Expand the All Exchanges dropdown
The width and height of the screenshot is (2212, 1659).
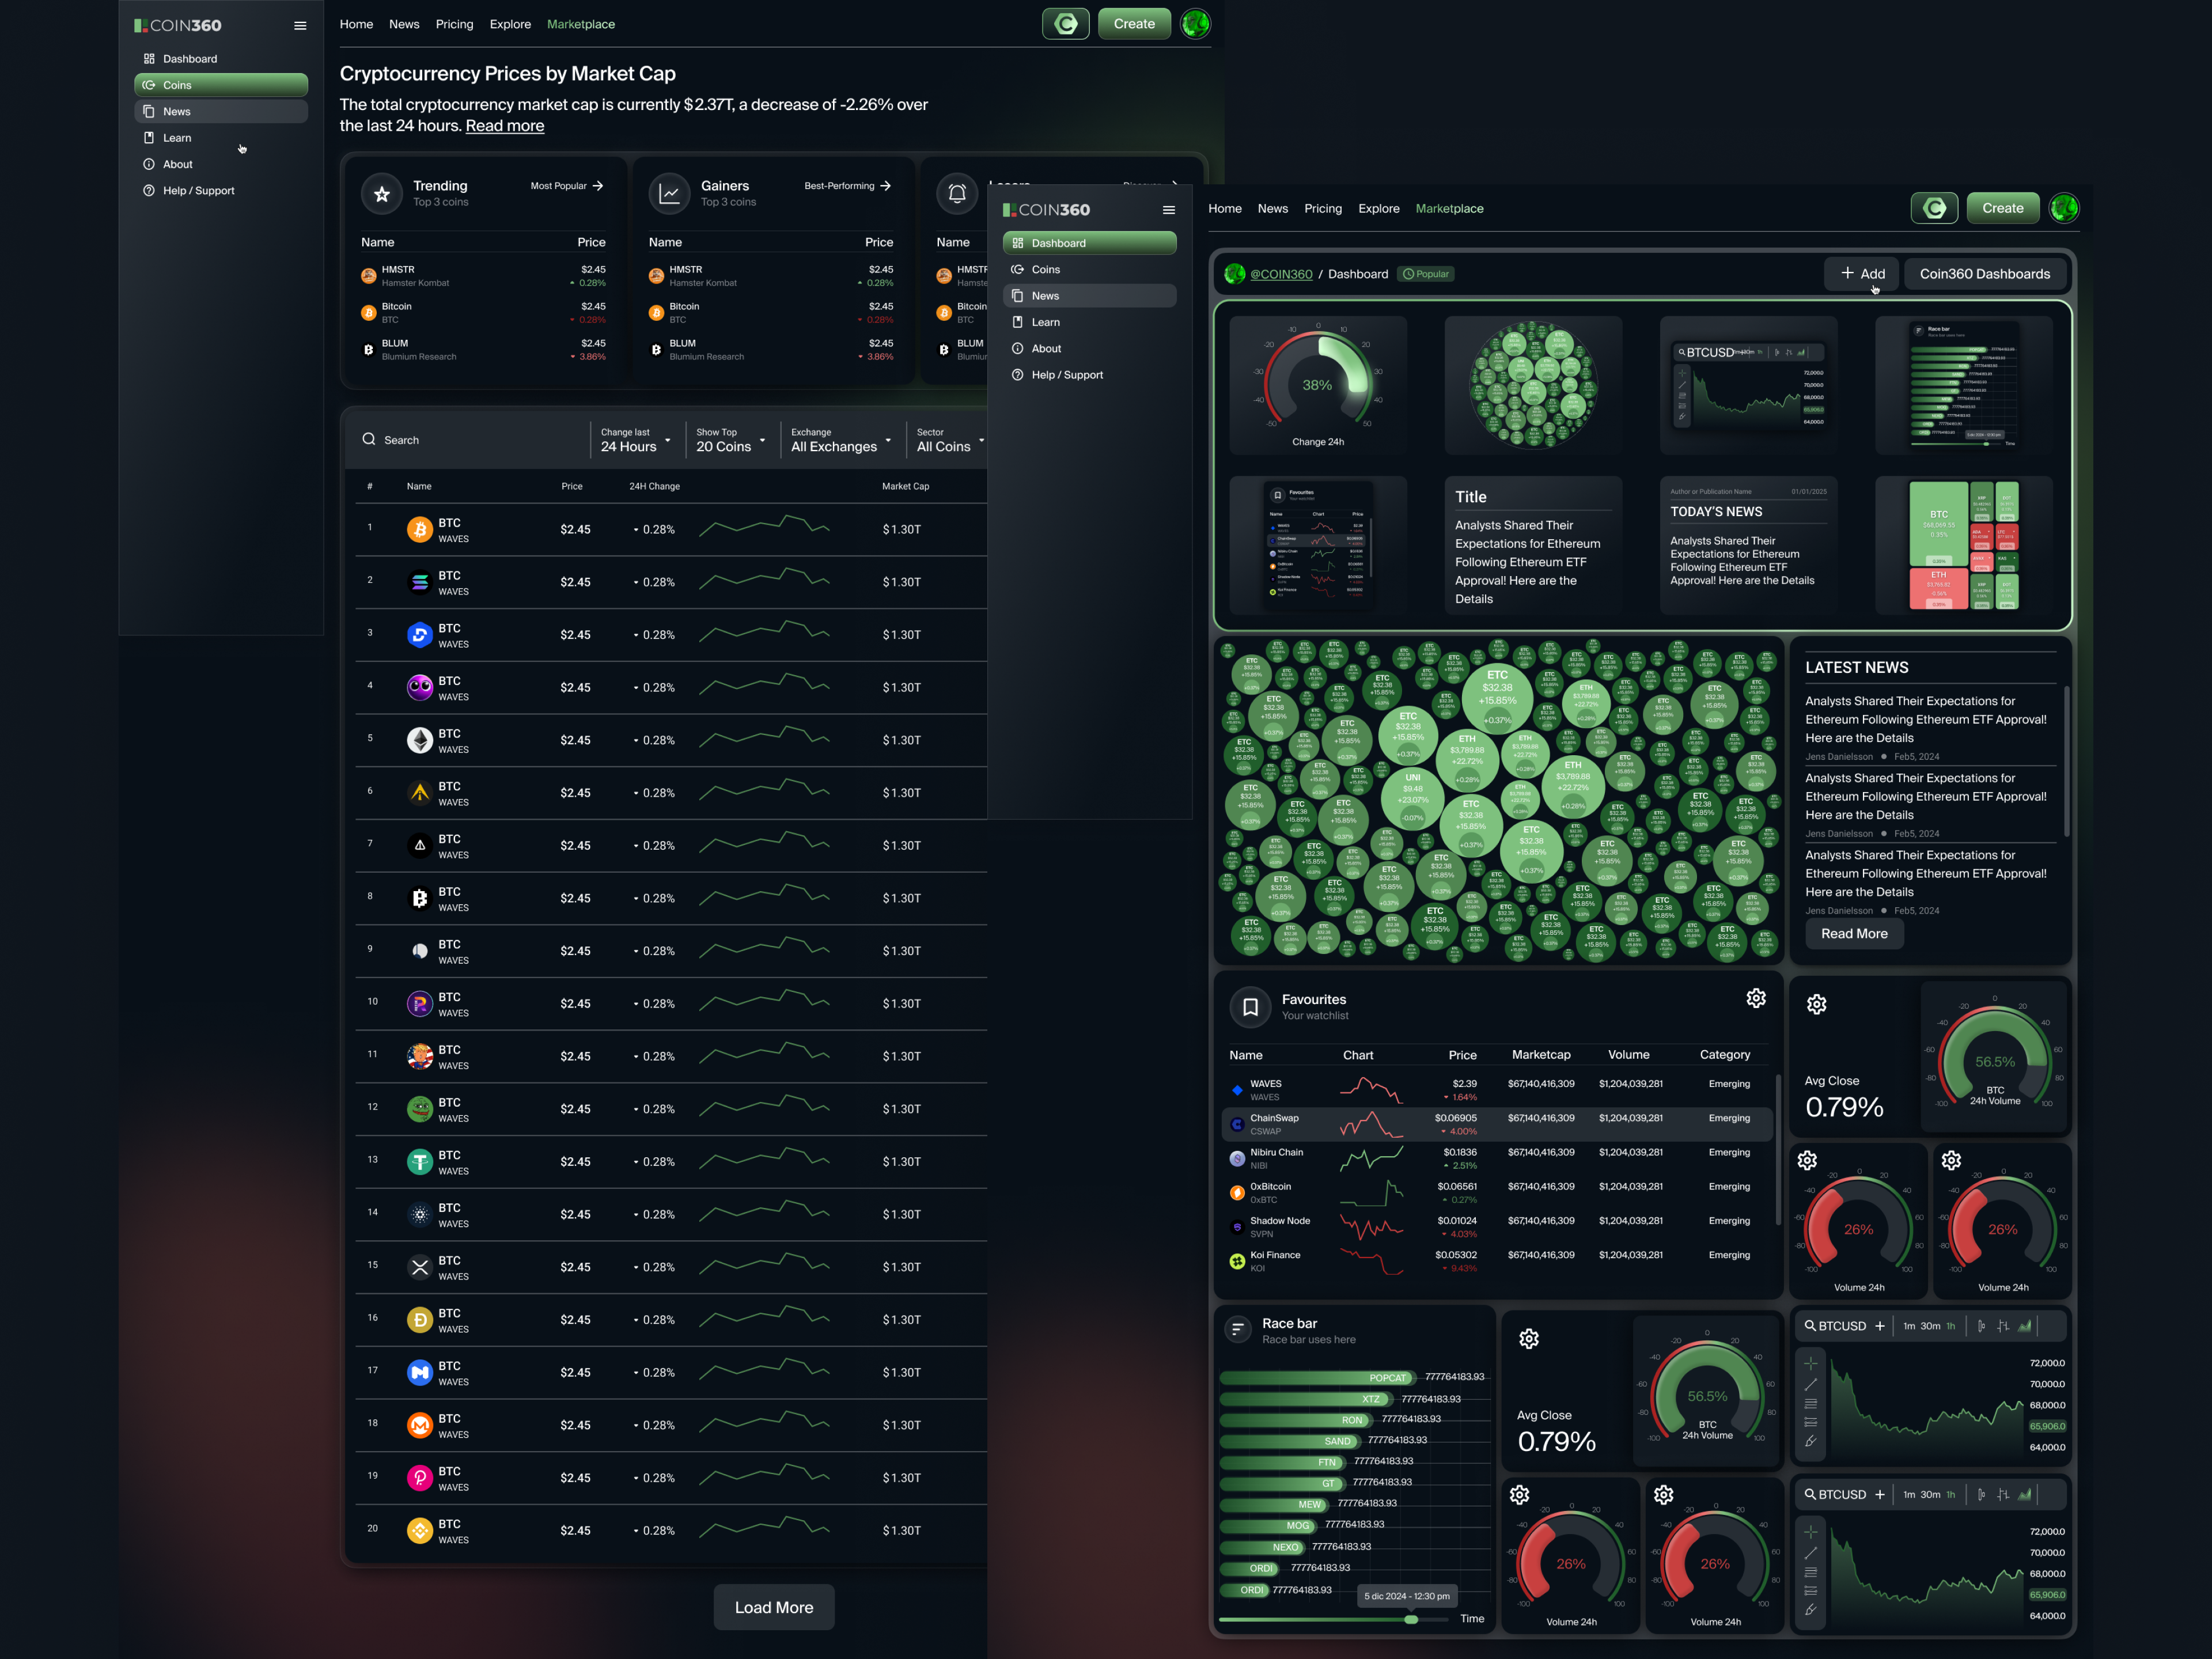coord(840,440)
